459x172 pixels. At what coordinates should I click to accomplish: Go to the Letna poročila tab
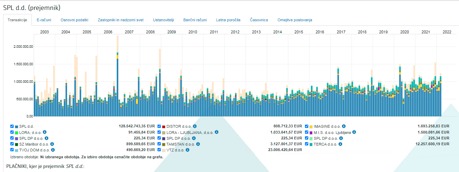(x=228, y=20)
